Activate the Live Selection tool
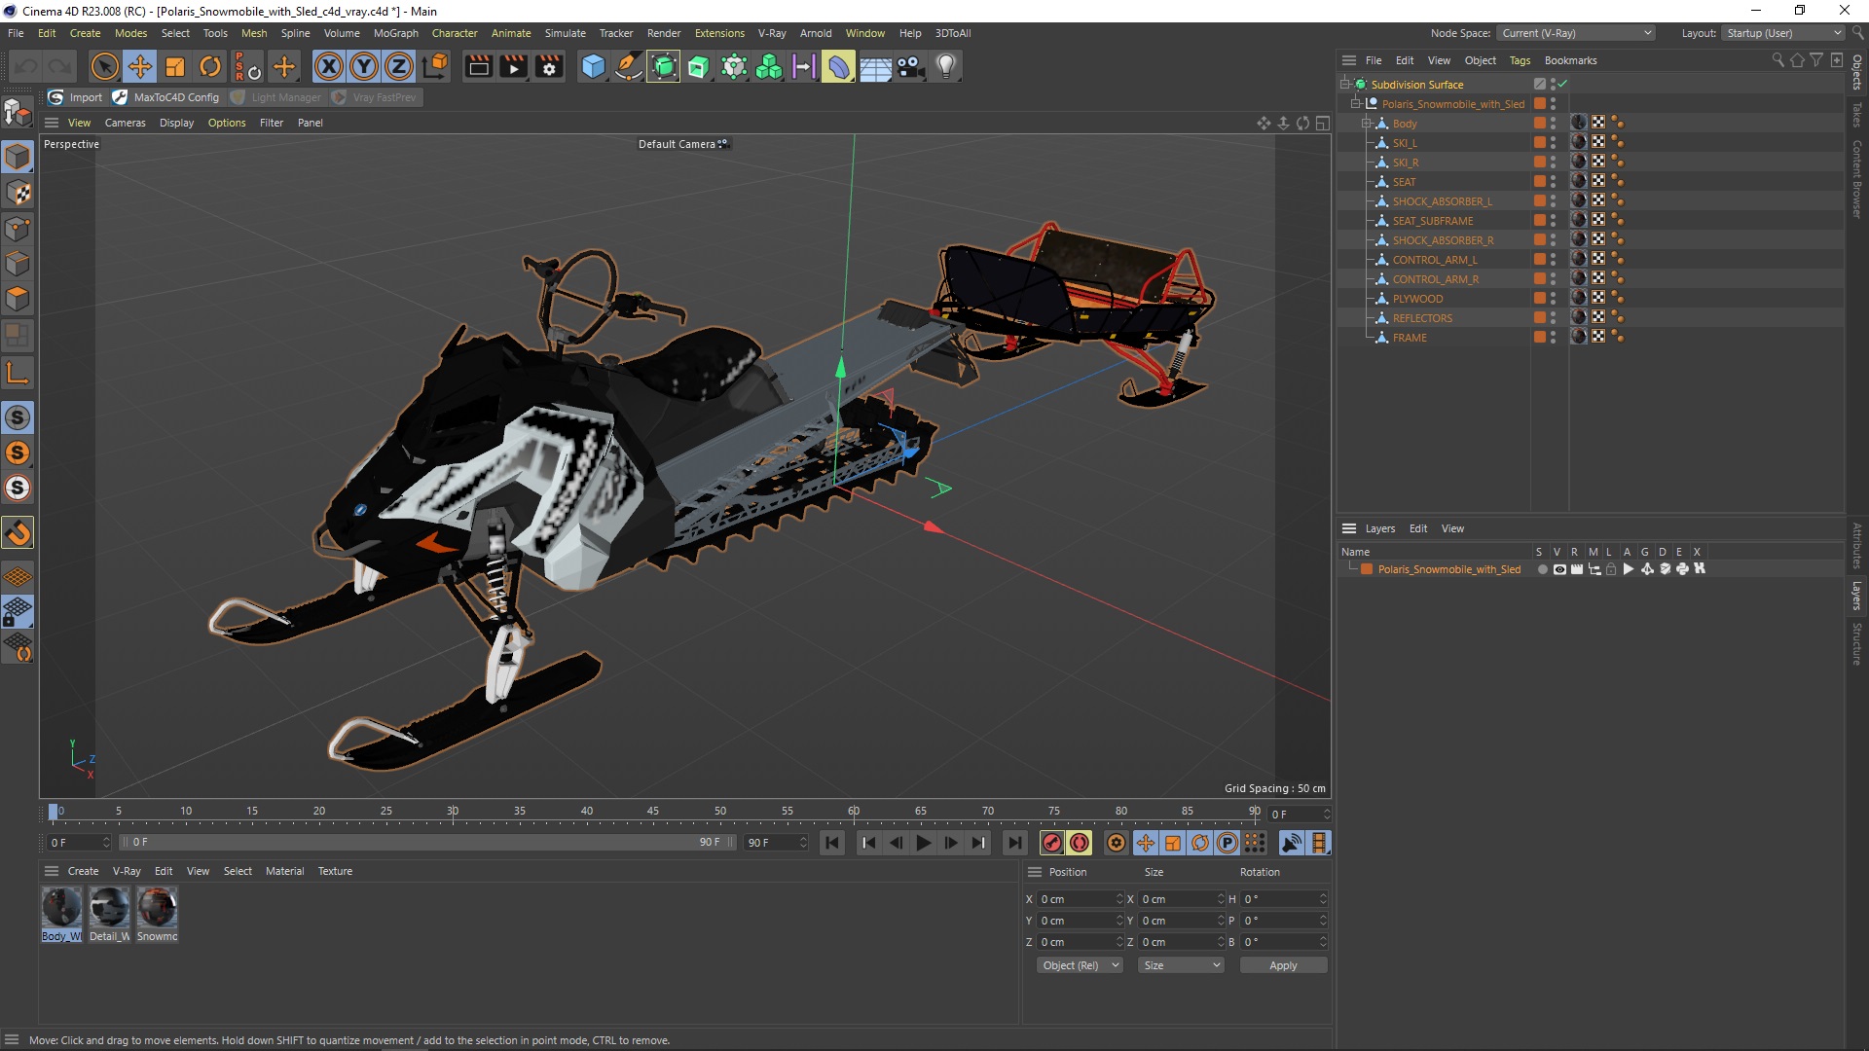 [104, 66]
